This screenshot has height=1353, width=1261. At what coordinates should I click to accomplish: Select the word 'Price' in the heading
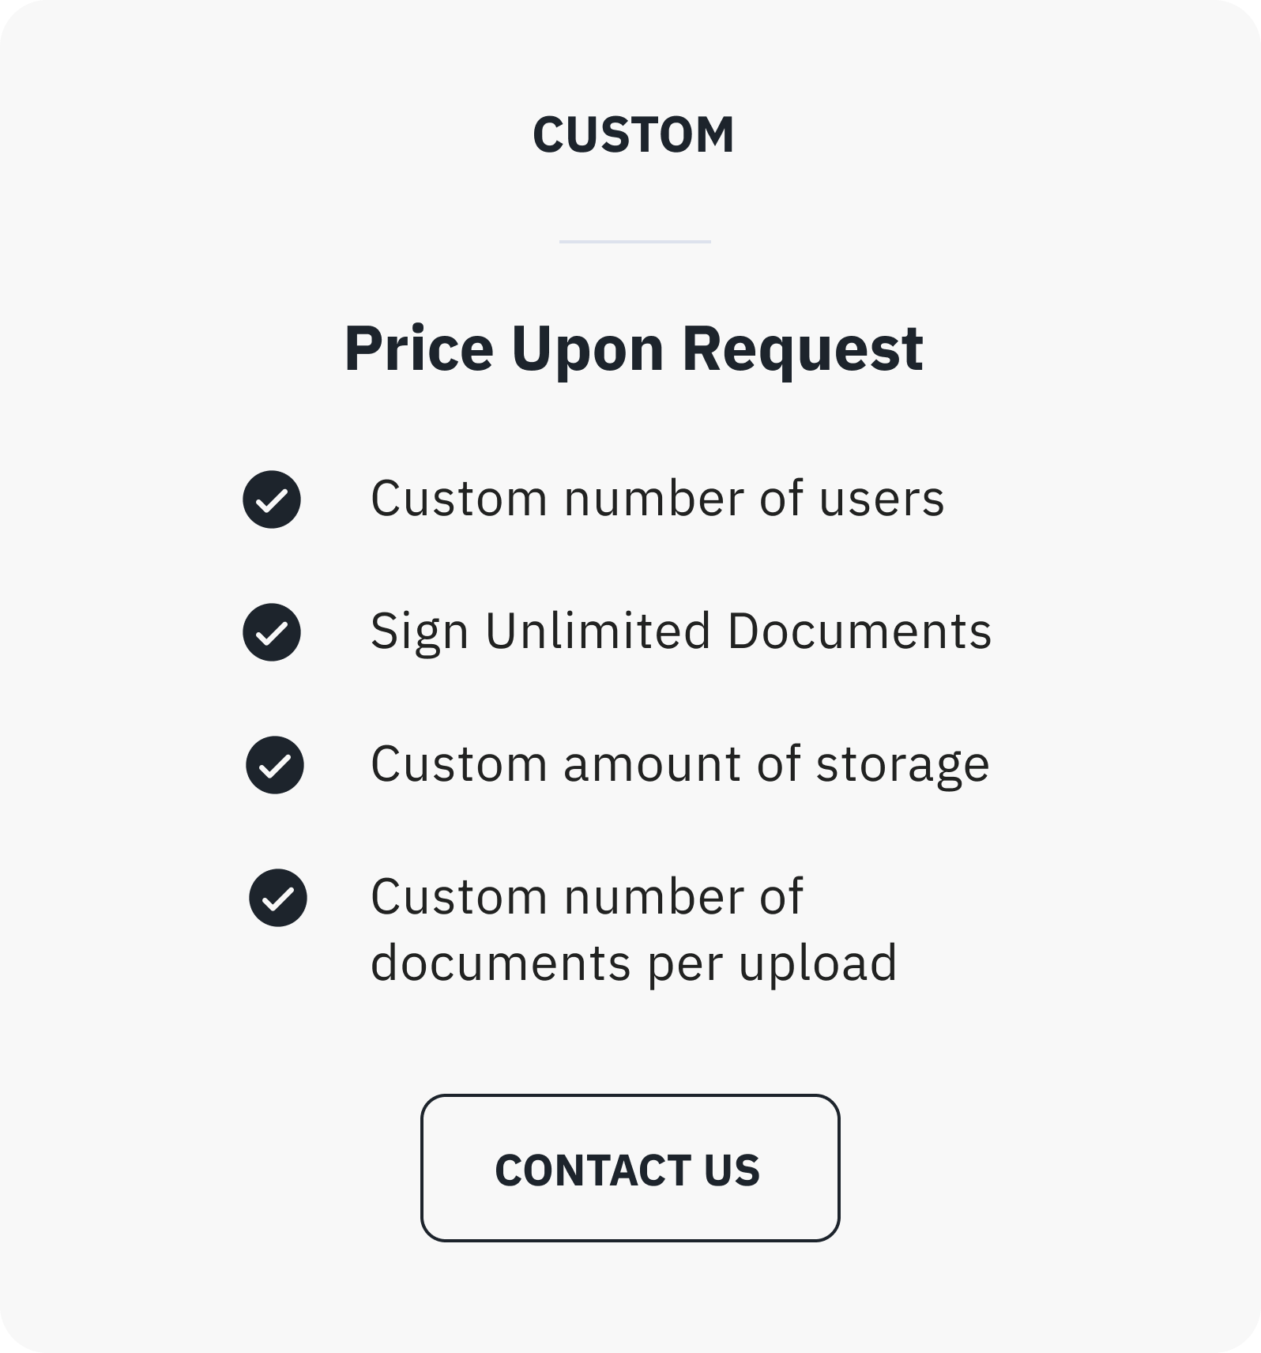pos(420,348)
